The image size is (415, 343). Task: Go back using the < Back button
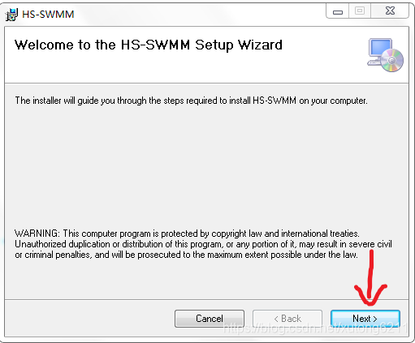[x=287, y=319]
